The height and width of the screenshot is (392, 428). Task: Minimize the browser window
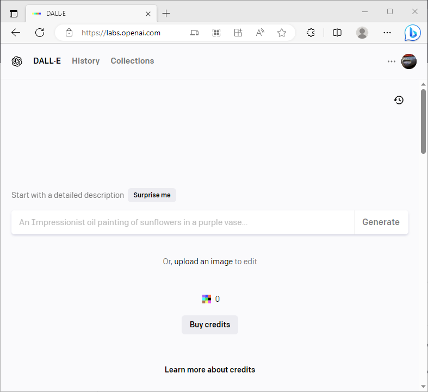pos(365,12)
